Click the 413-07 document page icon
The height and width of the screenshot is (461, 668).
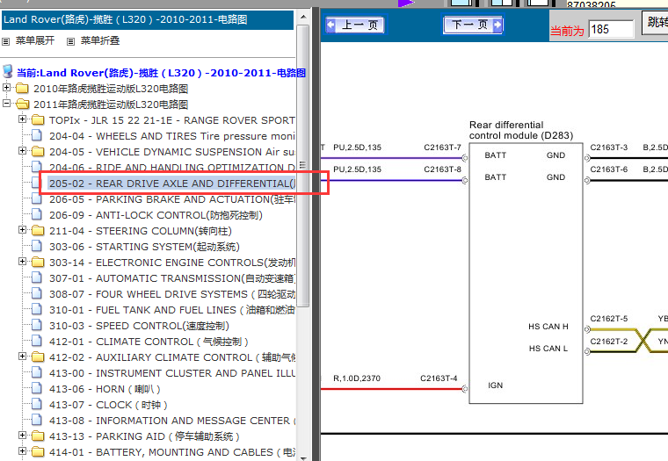[x=37, y=405]
